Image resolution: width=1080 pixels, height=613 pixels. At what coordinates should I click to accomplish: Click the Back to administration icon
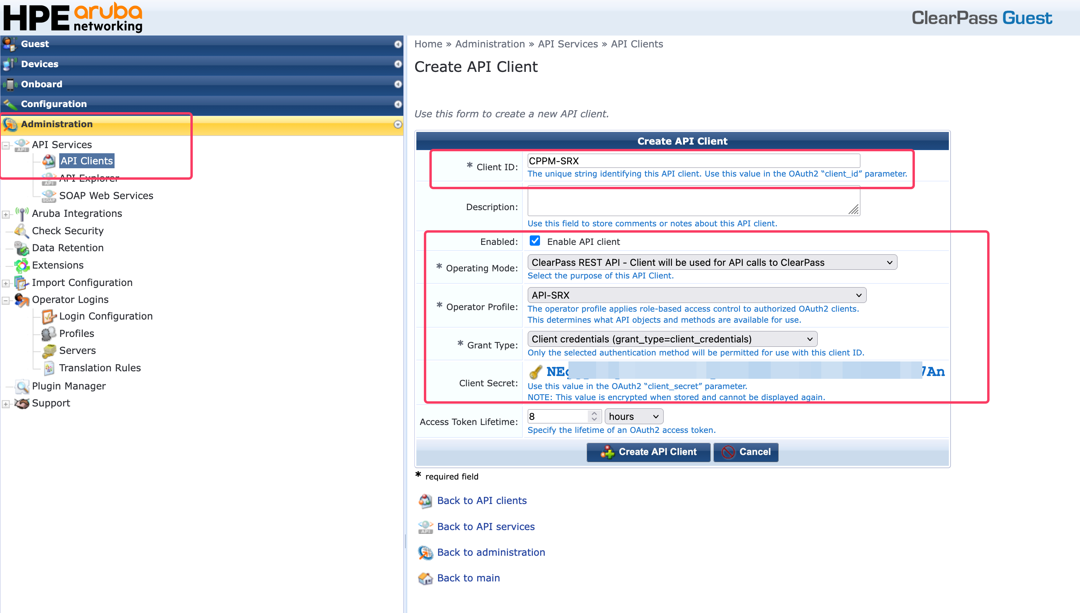coord(425,553)
